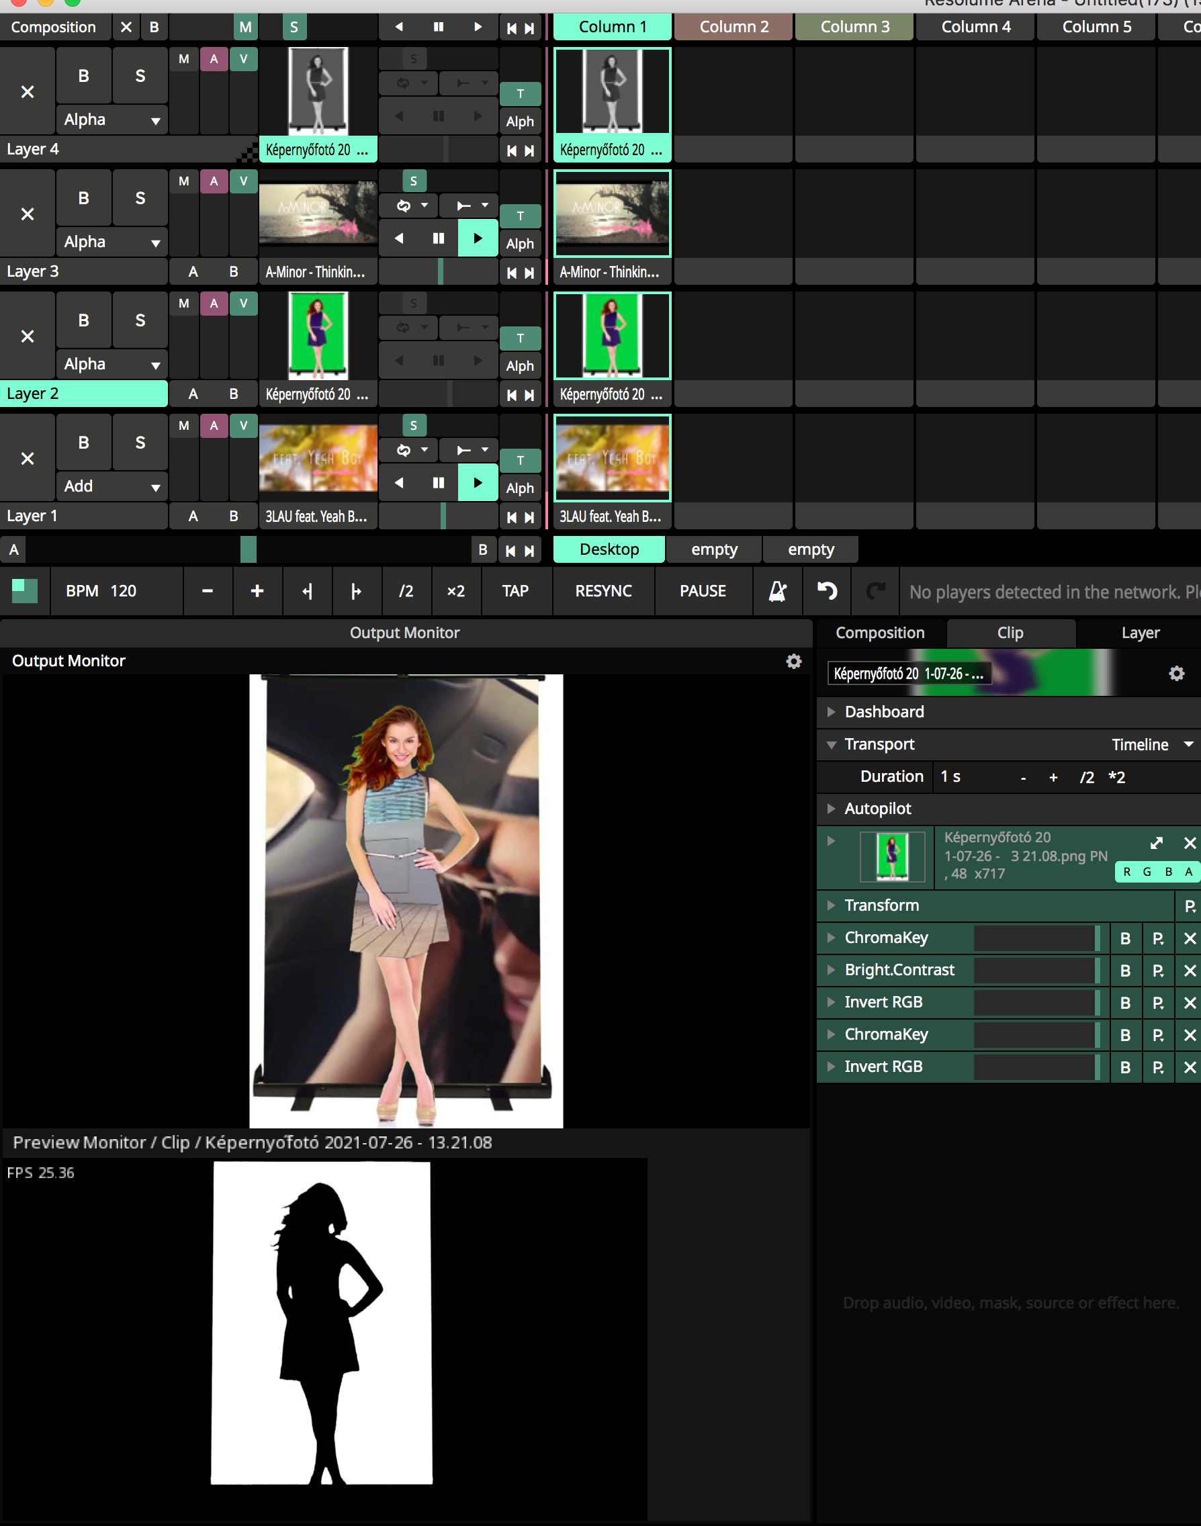
Task: Open Output Monitor settings gear
Action: (793, 661)
